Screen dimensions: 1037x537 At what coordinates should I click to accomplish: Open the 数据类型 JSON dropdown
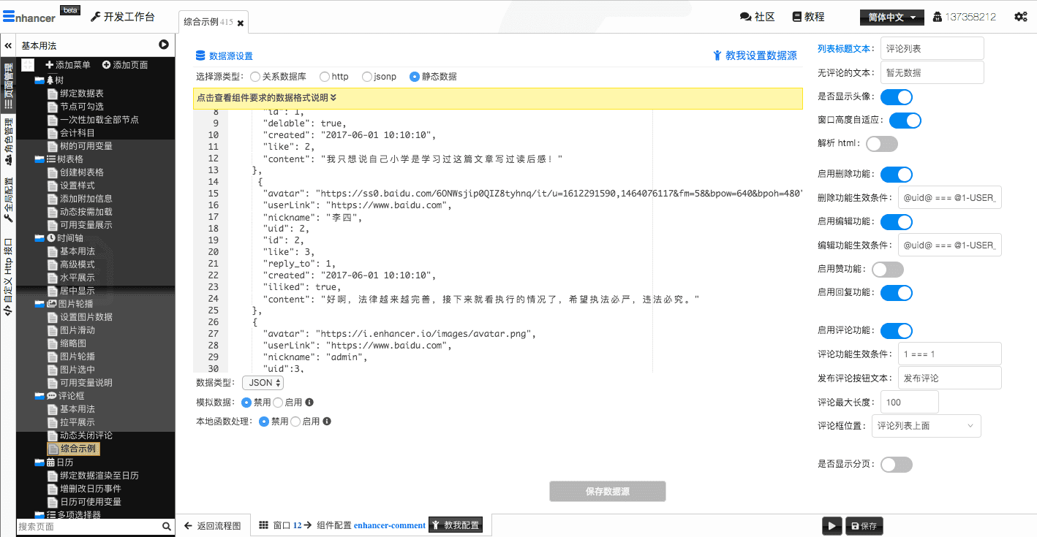click(x=263, y=383)
